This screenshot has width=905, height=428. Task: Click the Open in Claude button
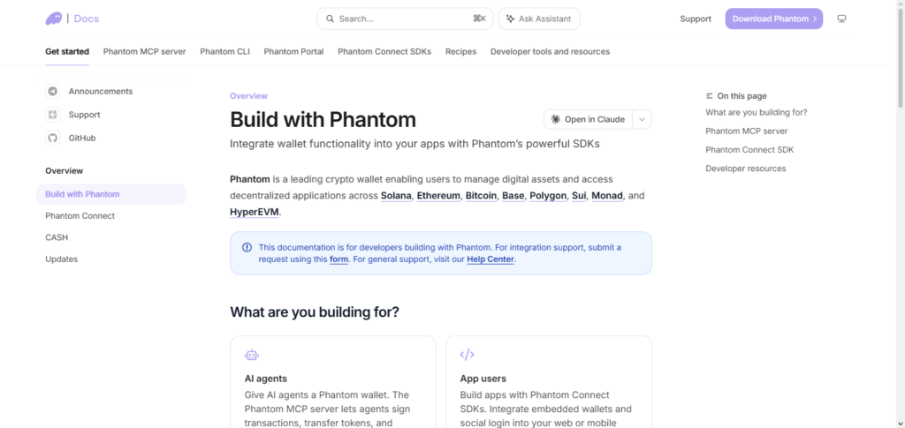(x=588, y=119)
